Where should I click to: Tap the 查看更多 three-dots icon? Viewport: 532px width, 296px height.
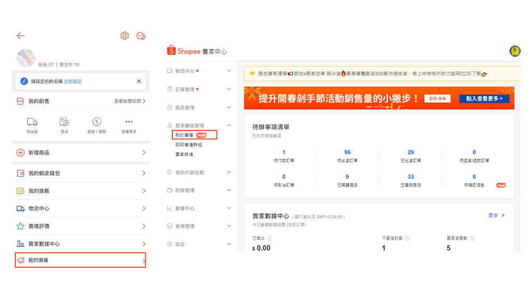[129, 122]
